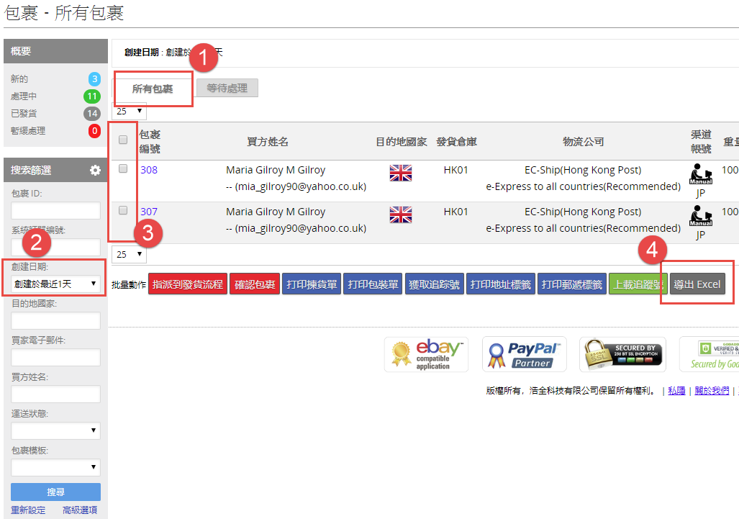This screenshot has width=739, height=519.
Task: Switch to the 所有包裹 tab
Action: tap(153, 89)
